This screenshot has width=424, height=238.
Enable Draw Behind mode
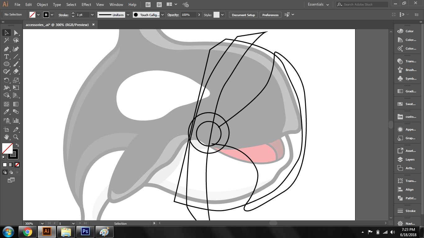[x=11, y=172]
